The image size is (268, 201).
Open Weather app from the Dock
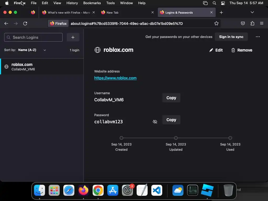pyautogui.click(x=178, y=190)
